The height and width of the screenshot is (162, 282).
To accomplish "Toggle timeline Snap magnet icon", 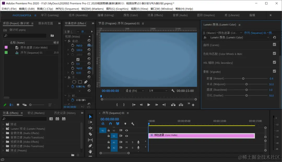I will (110, 124).
